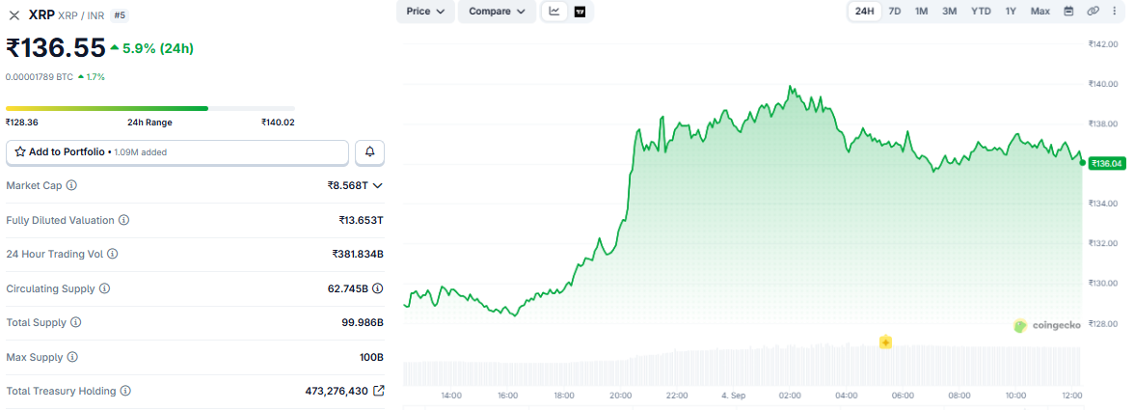Open Total Treasury Holding info icon

(x=125, y=392)
